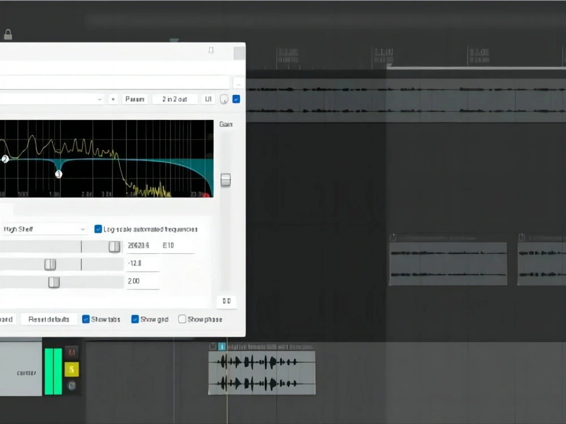566x424 pixels.
Task: Click the Reset defaults button
Action: [x=49, y=319]
